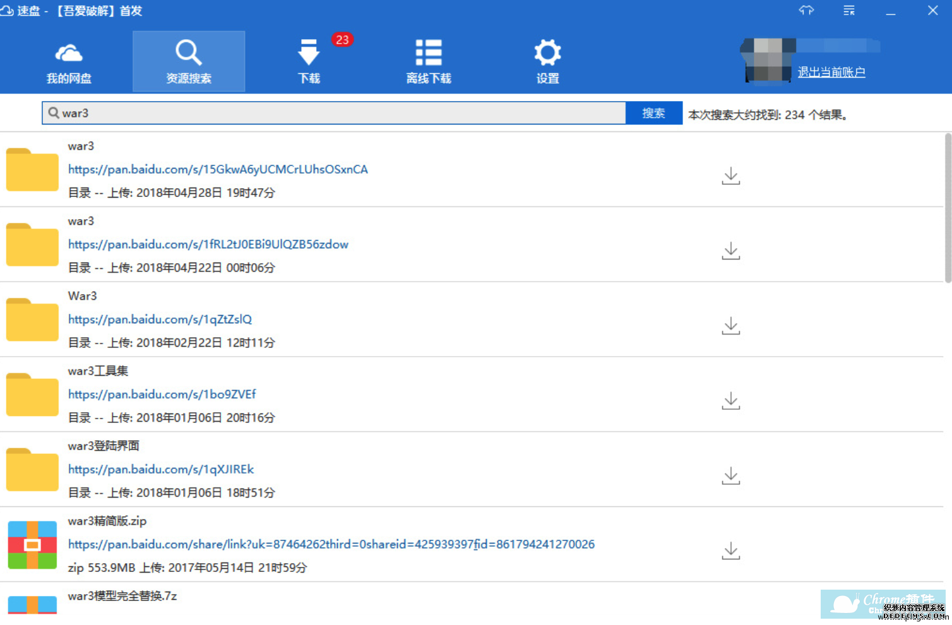This screenshot has width=952, height=625.
Task: Click upload date 2018年04月22日 00时06分
Action: (x=206, y=268)
